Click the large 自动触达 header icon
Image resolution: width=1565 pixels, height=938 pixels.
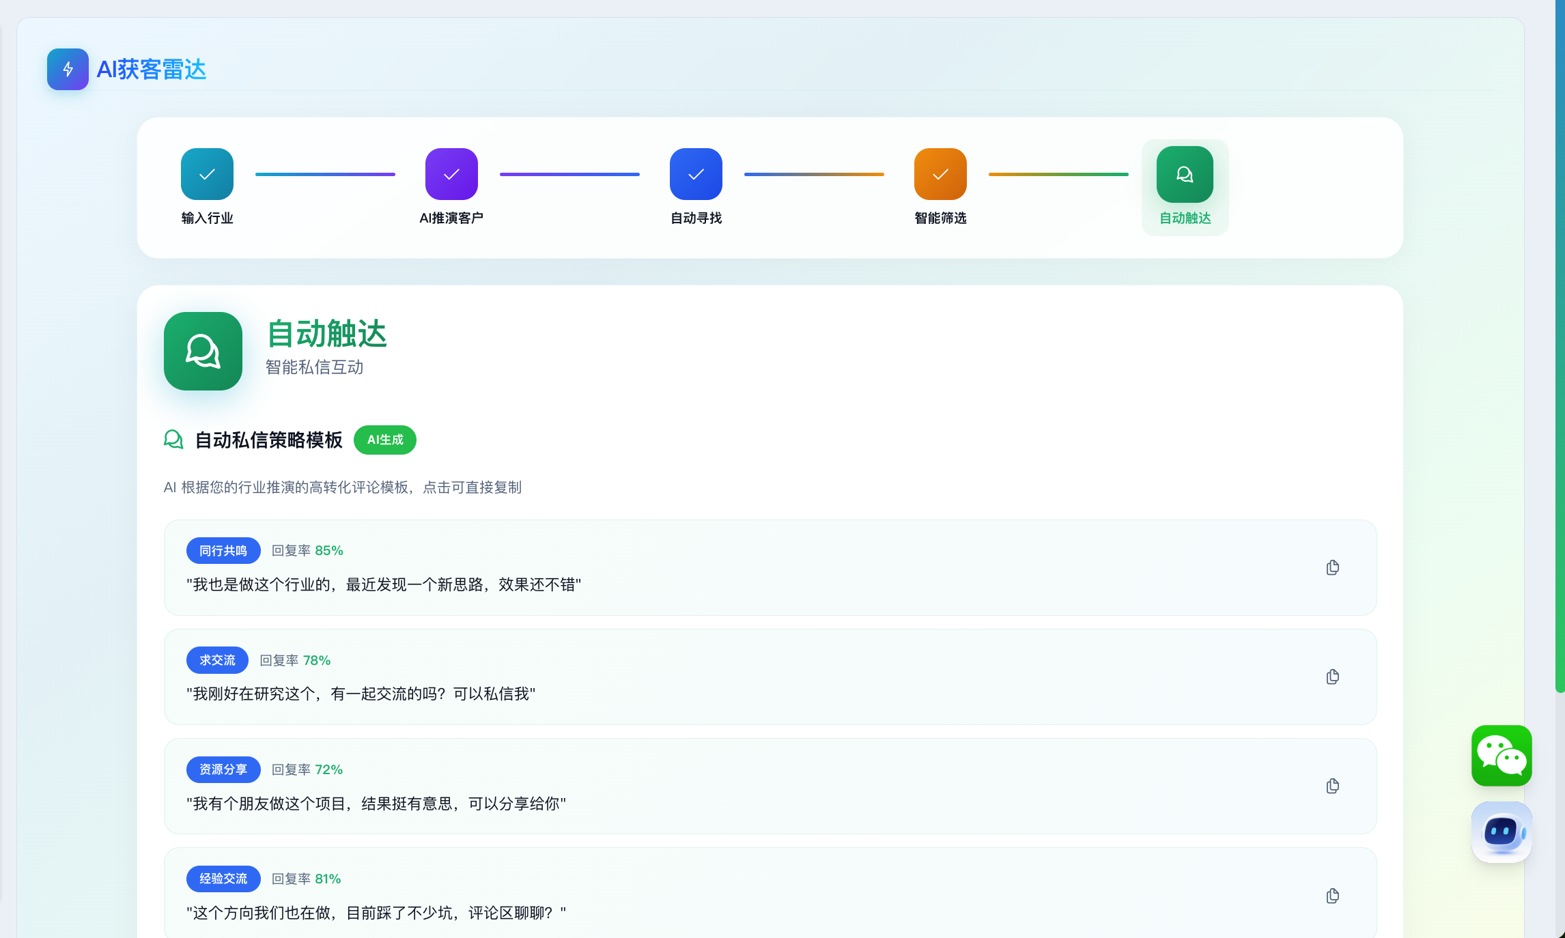click(203, 351)
